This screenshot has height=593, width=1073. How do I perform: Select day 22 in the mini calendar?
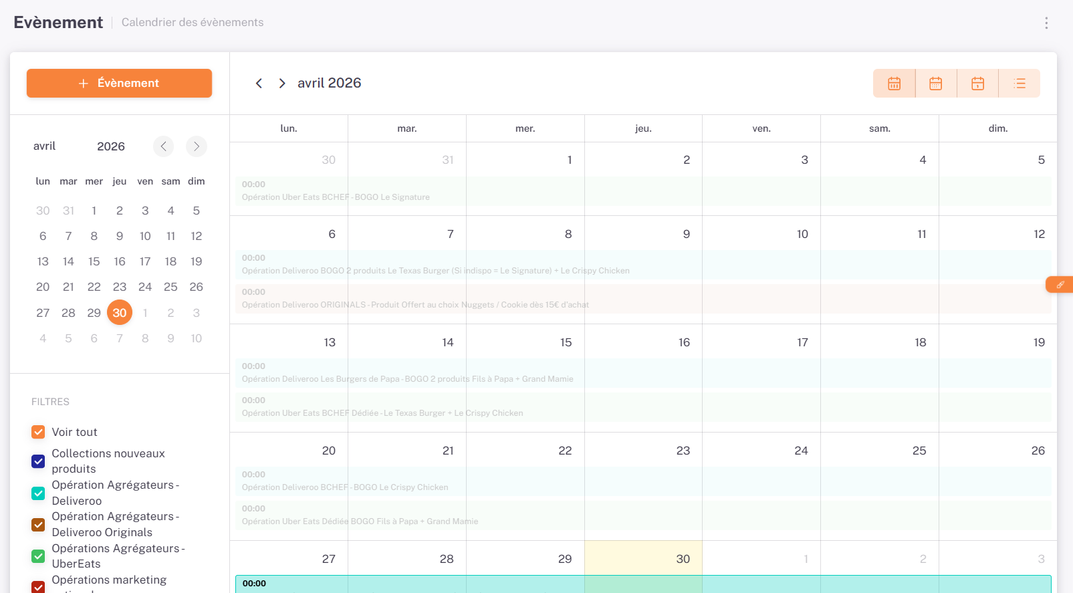point(94,287)
